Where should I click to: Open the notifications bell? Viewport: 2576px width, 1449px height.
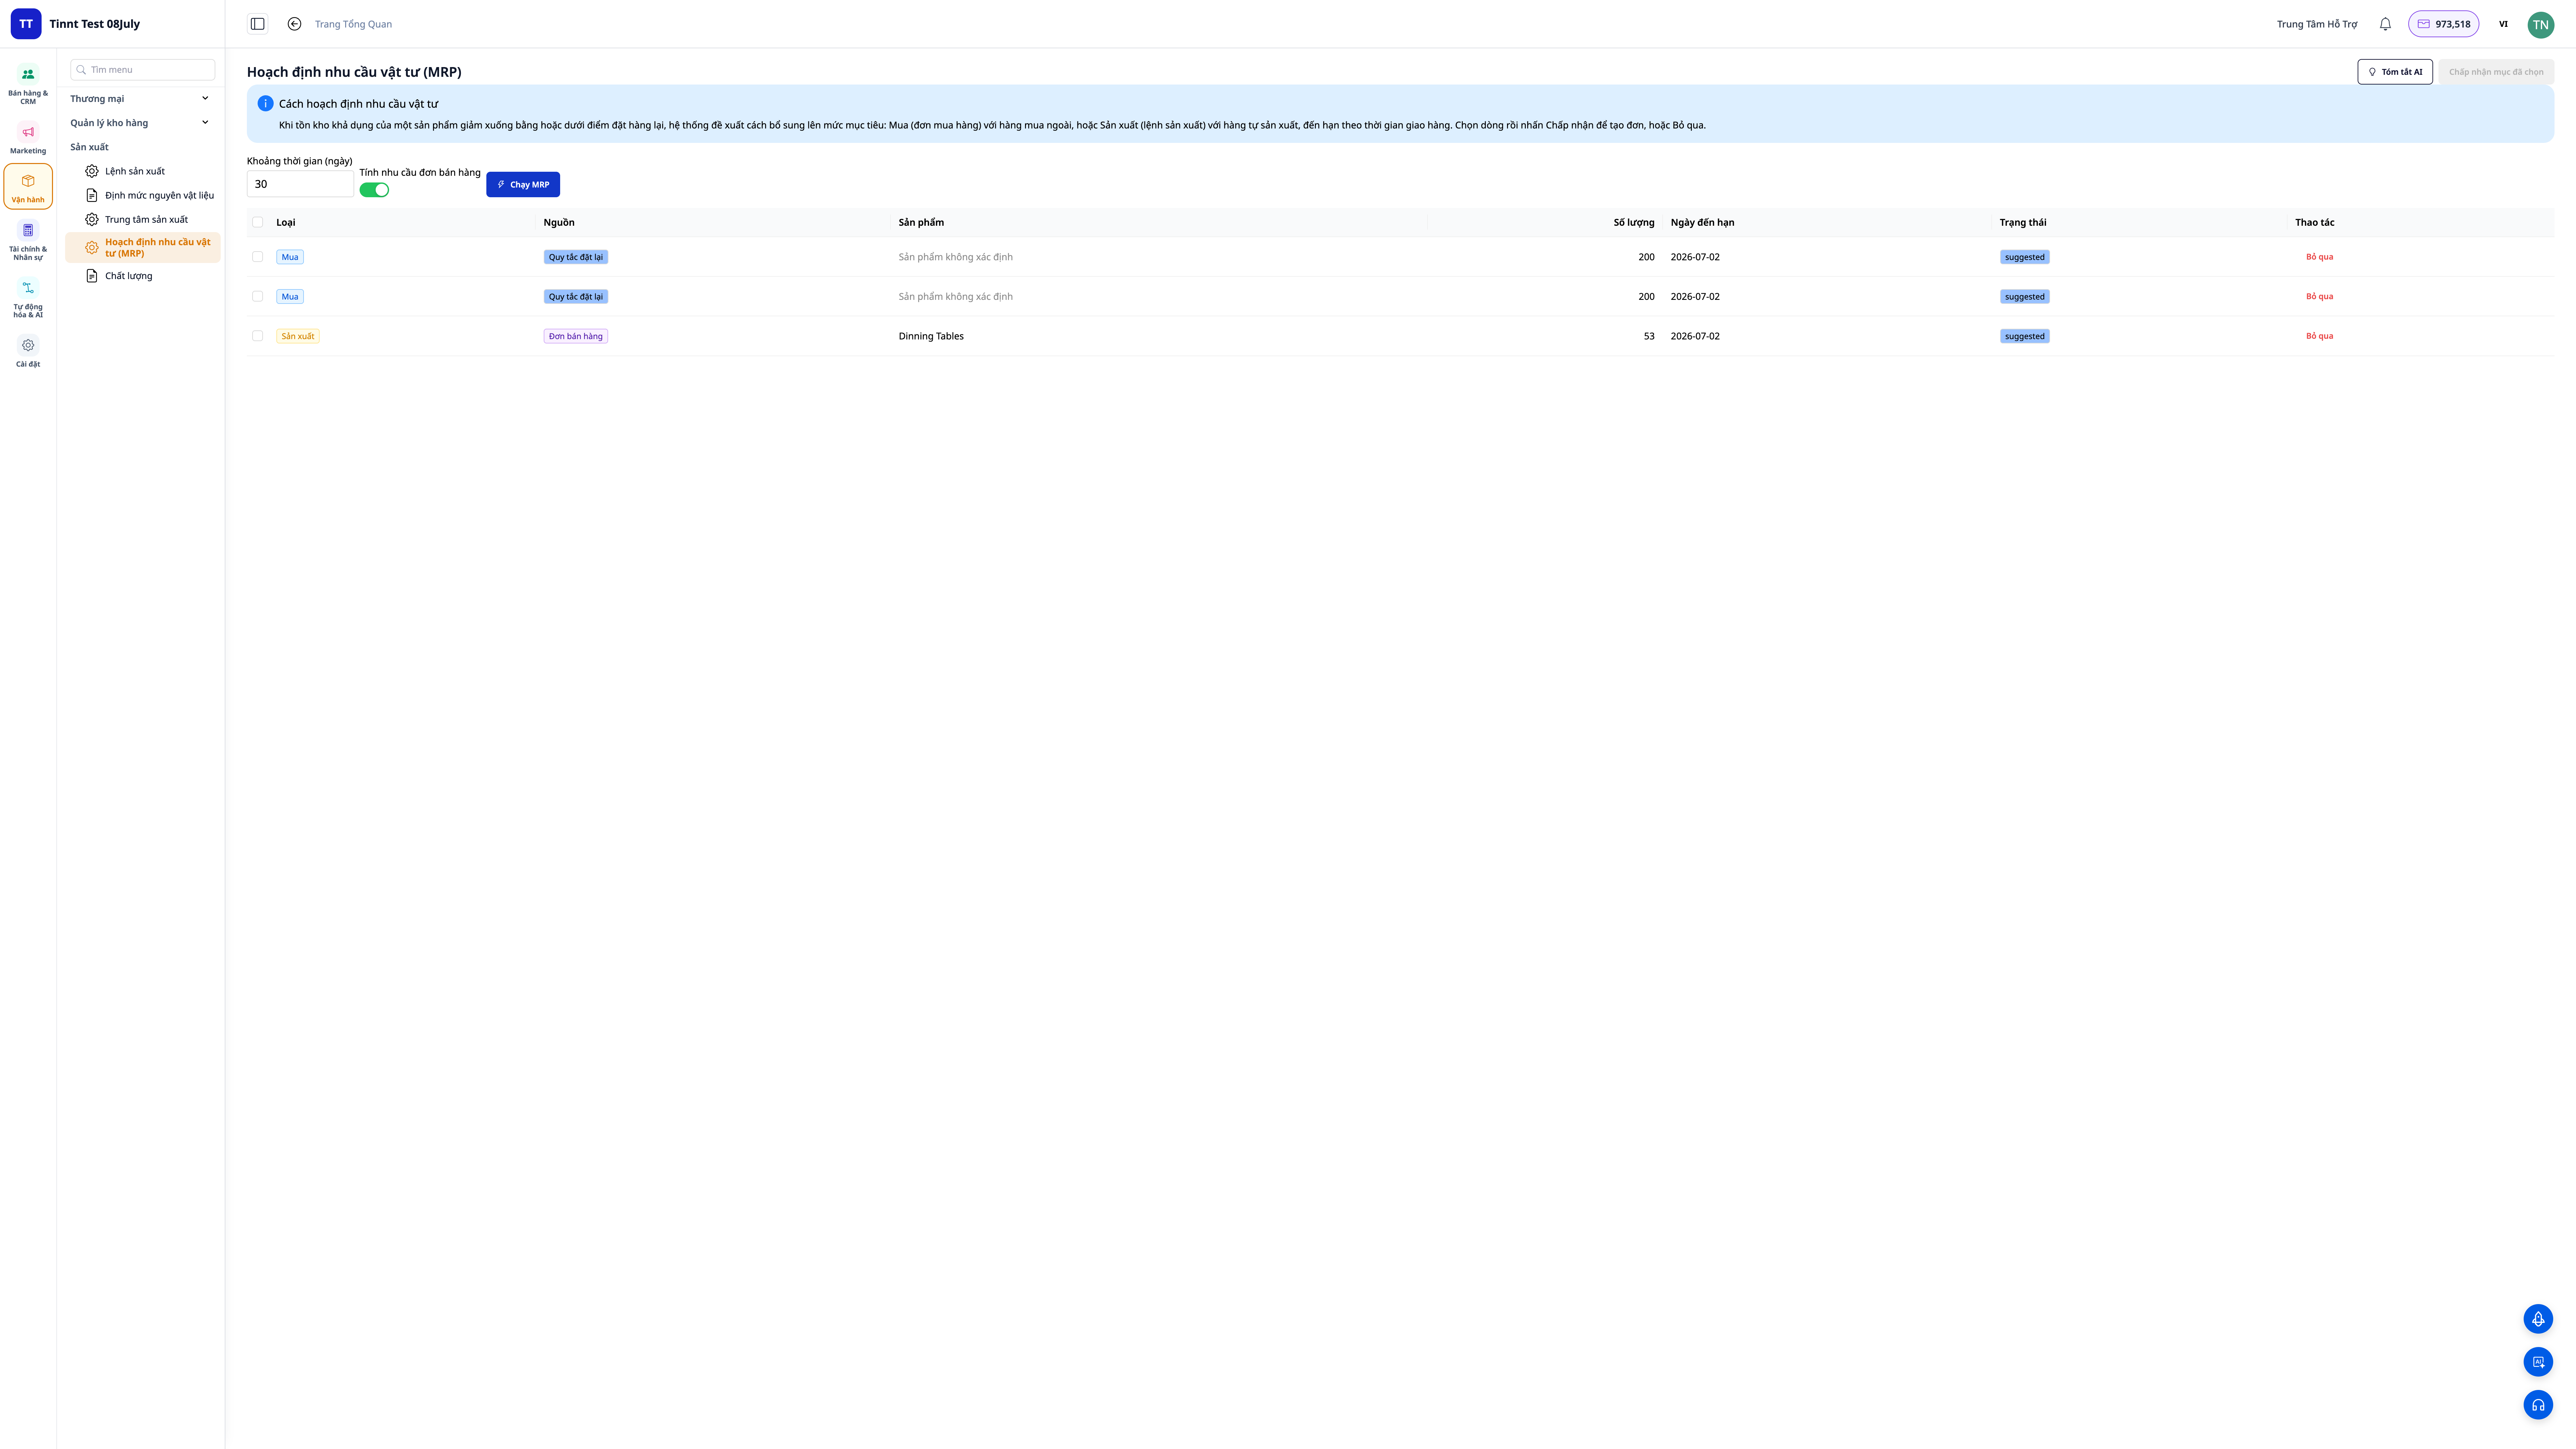coord(2385,24)
